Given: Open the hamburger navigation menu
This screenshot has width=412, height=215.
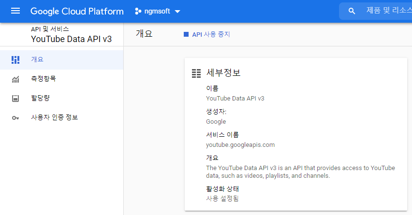Looking at the screenshot, I should 15,11.
